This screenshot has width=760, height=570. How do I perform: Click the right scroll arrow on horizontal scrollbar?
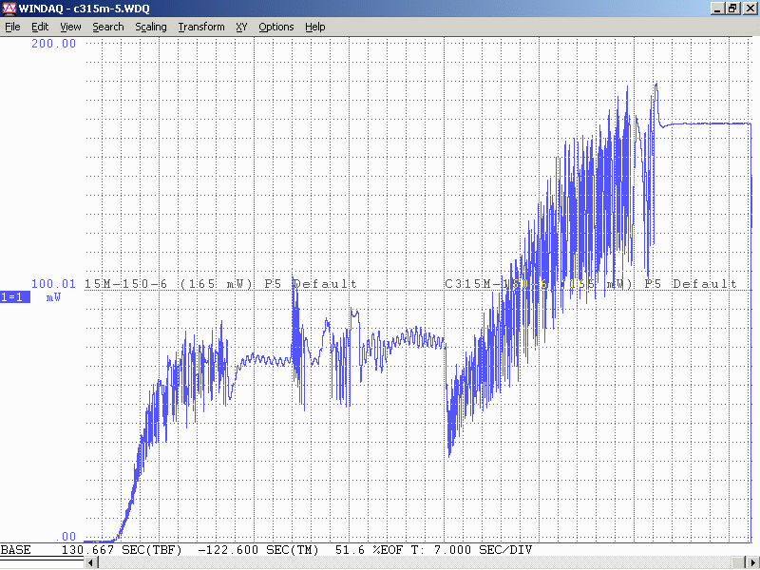click(x=752, y=563)
